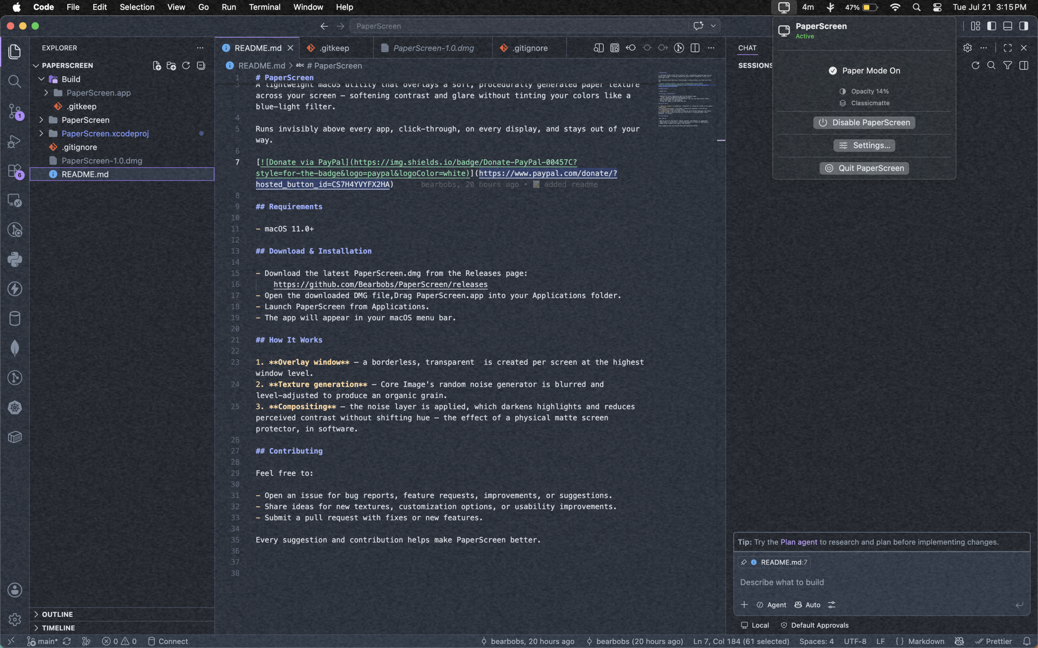Switch to the .gitignore editor tab
Viewport: 1038px width, 648px height.
[530, 48]
